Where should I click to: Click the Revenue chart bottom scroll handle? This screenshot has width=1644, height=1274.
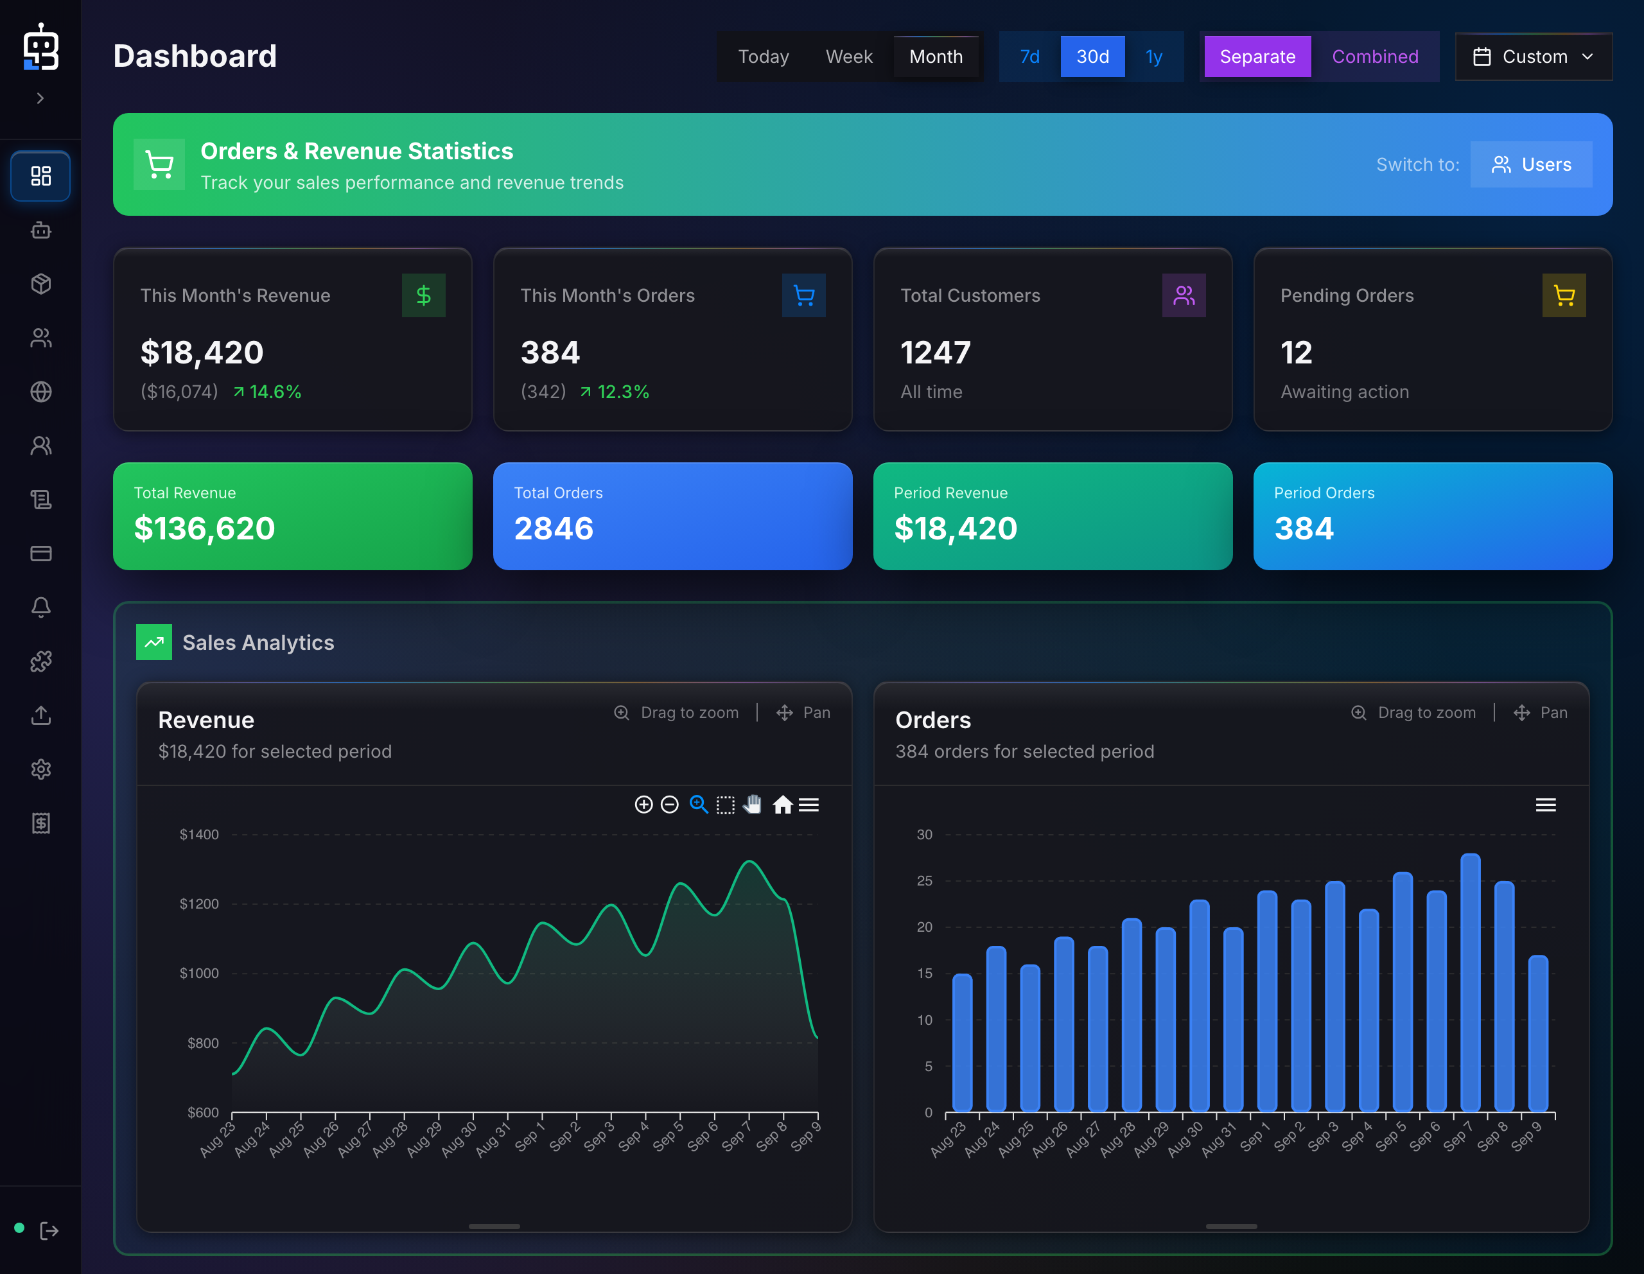tap(494, 1226)
